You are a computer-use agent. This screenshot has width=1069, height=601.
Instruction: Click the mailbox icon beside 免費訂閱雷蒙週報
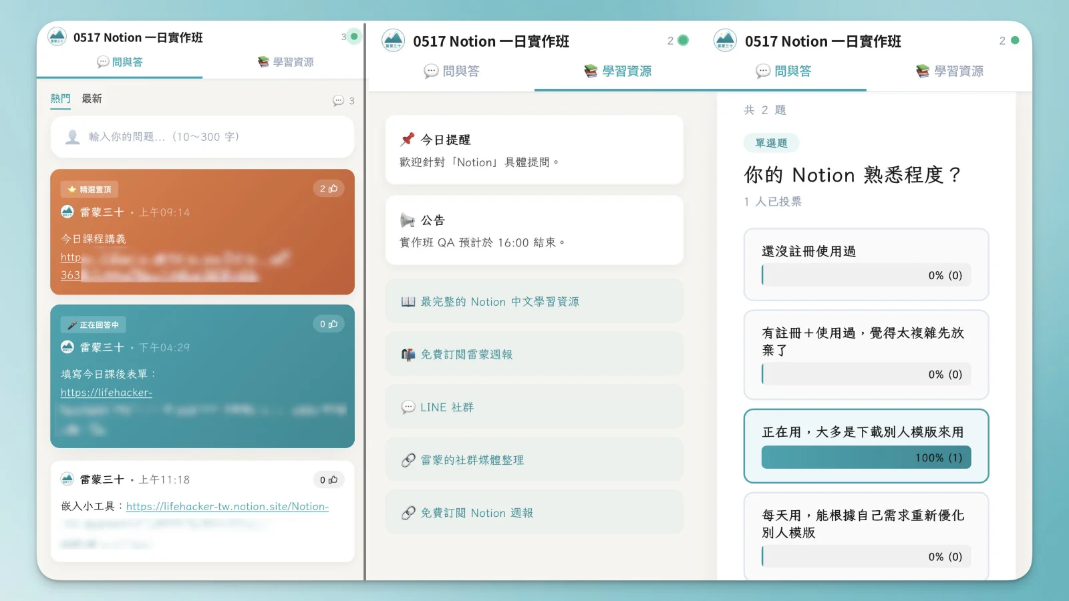(408, 355)
